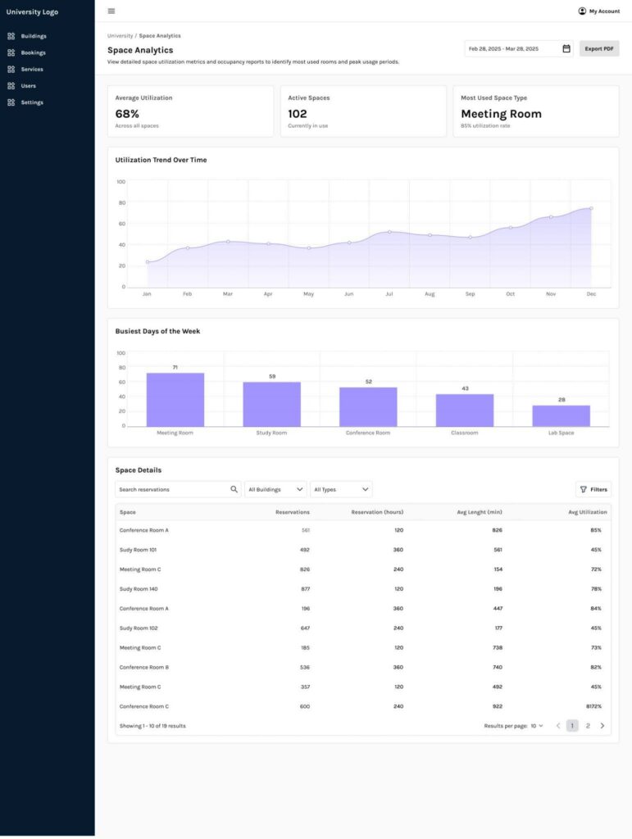Click Busiest Days of the Week heading
The height and width of the screenshot is (839, 632).
(x=157, y=331)
